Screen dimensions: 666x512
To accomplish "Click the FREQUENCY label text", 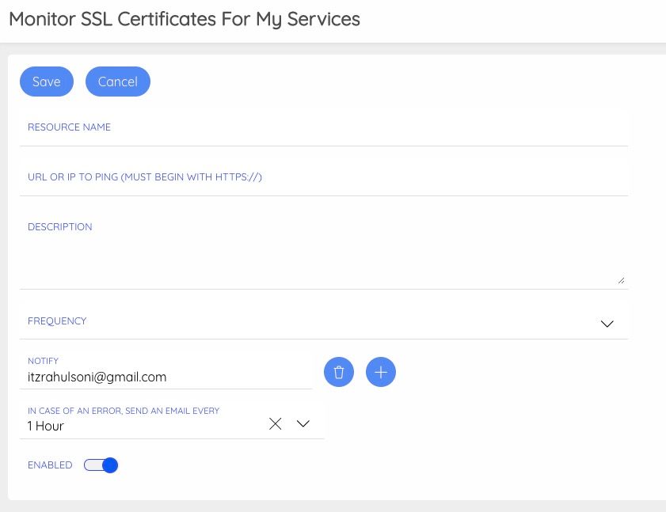I will [x=57, y=321].
